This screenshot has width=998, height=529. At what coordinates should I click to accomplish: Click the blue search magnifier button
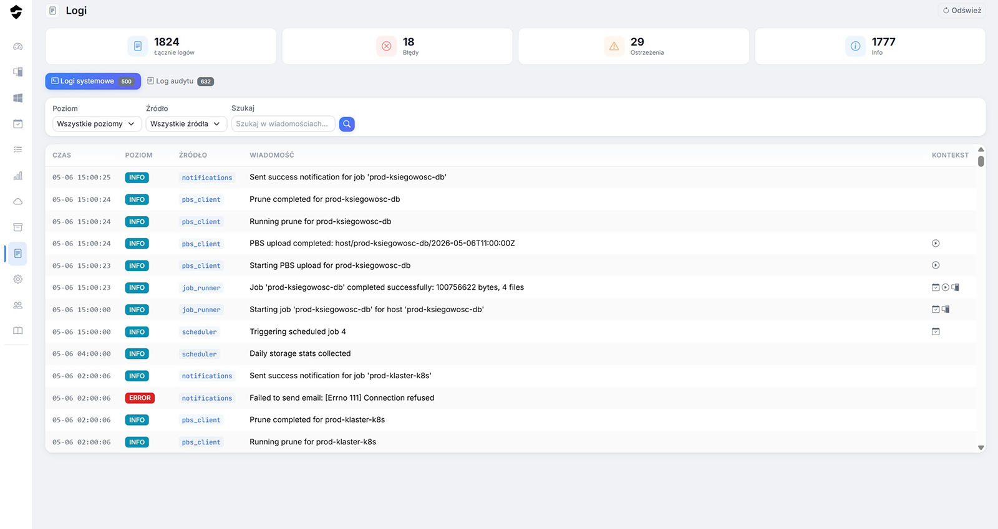point(347,124)
